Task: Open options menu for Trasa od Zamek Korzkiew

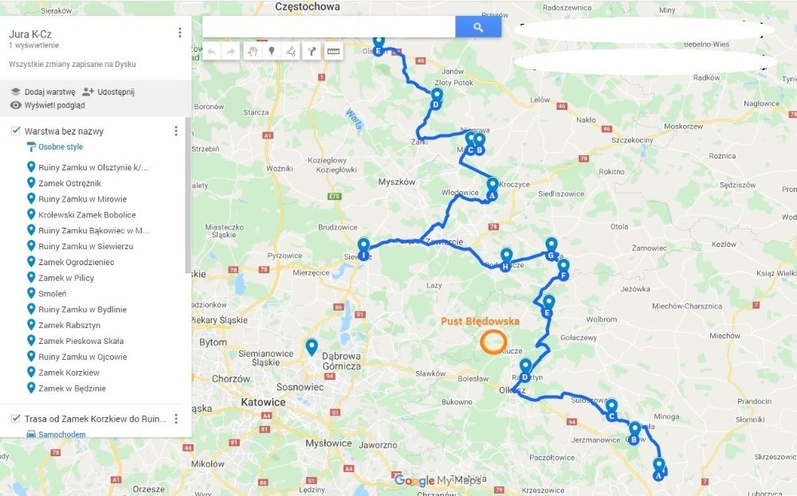Action: [176, 418]
